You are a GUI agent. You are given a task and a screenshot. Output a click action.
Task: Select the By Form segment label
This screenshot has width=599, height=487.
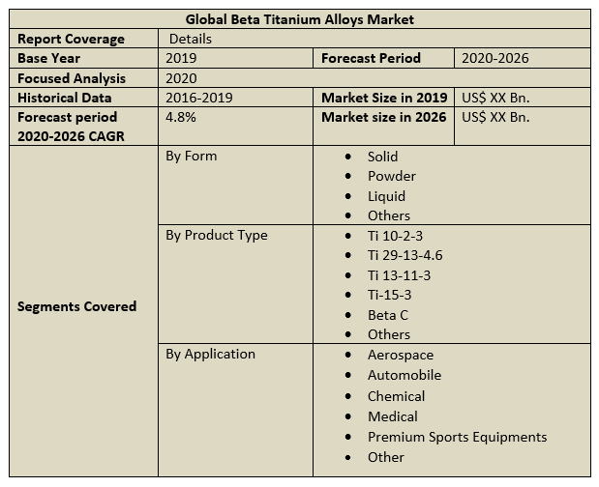(x=192, y=157)
